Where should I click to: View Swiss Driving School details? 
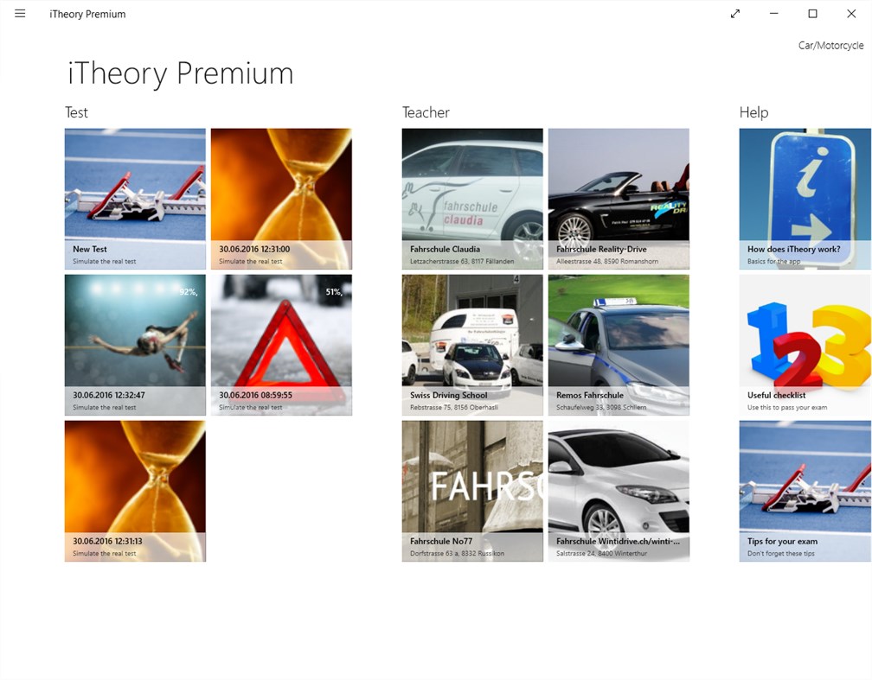point(472,344)
